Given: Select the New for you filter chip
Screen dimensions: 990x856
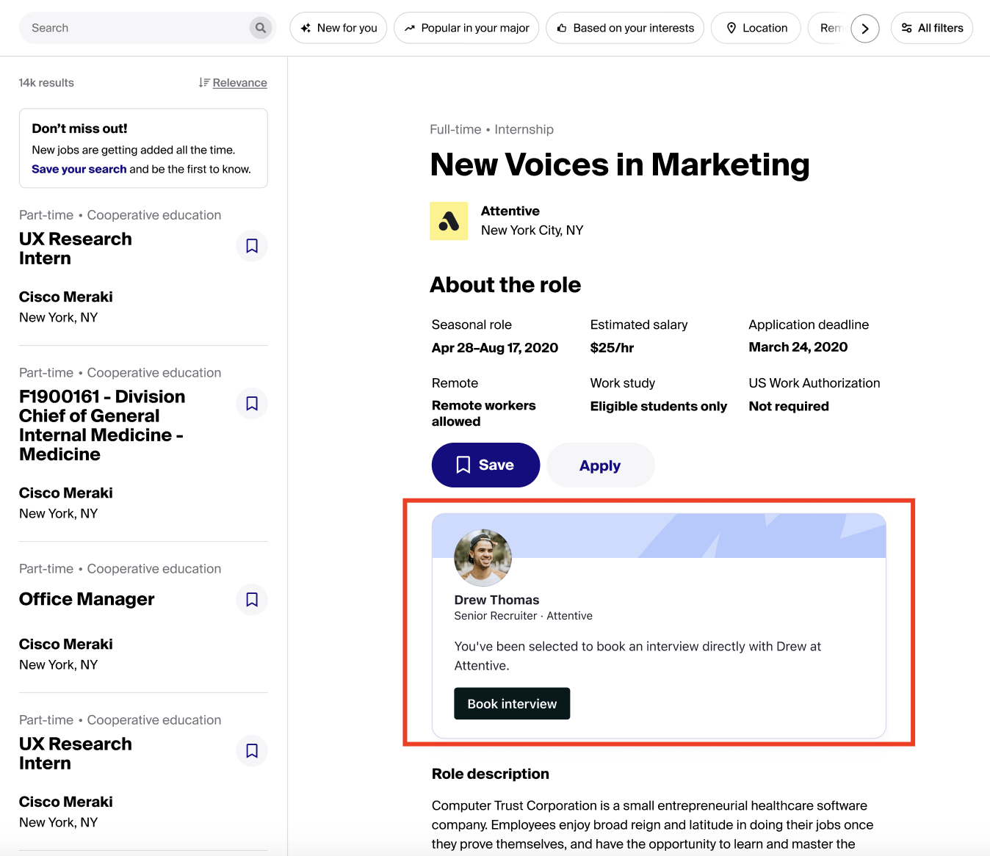Looking at the screenshot, I should [x=339, y=28].
